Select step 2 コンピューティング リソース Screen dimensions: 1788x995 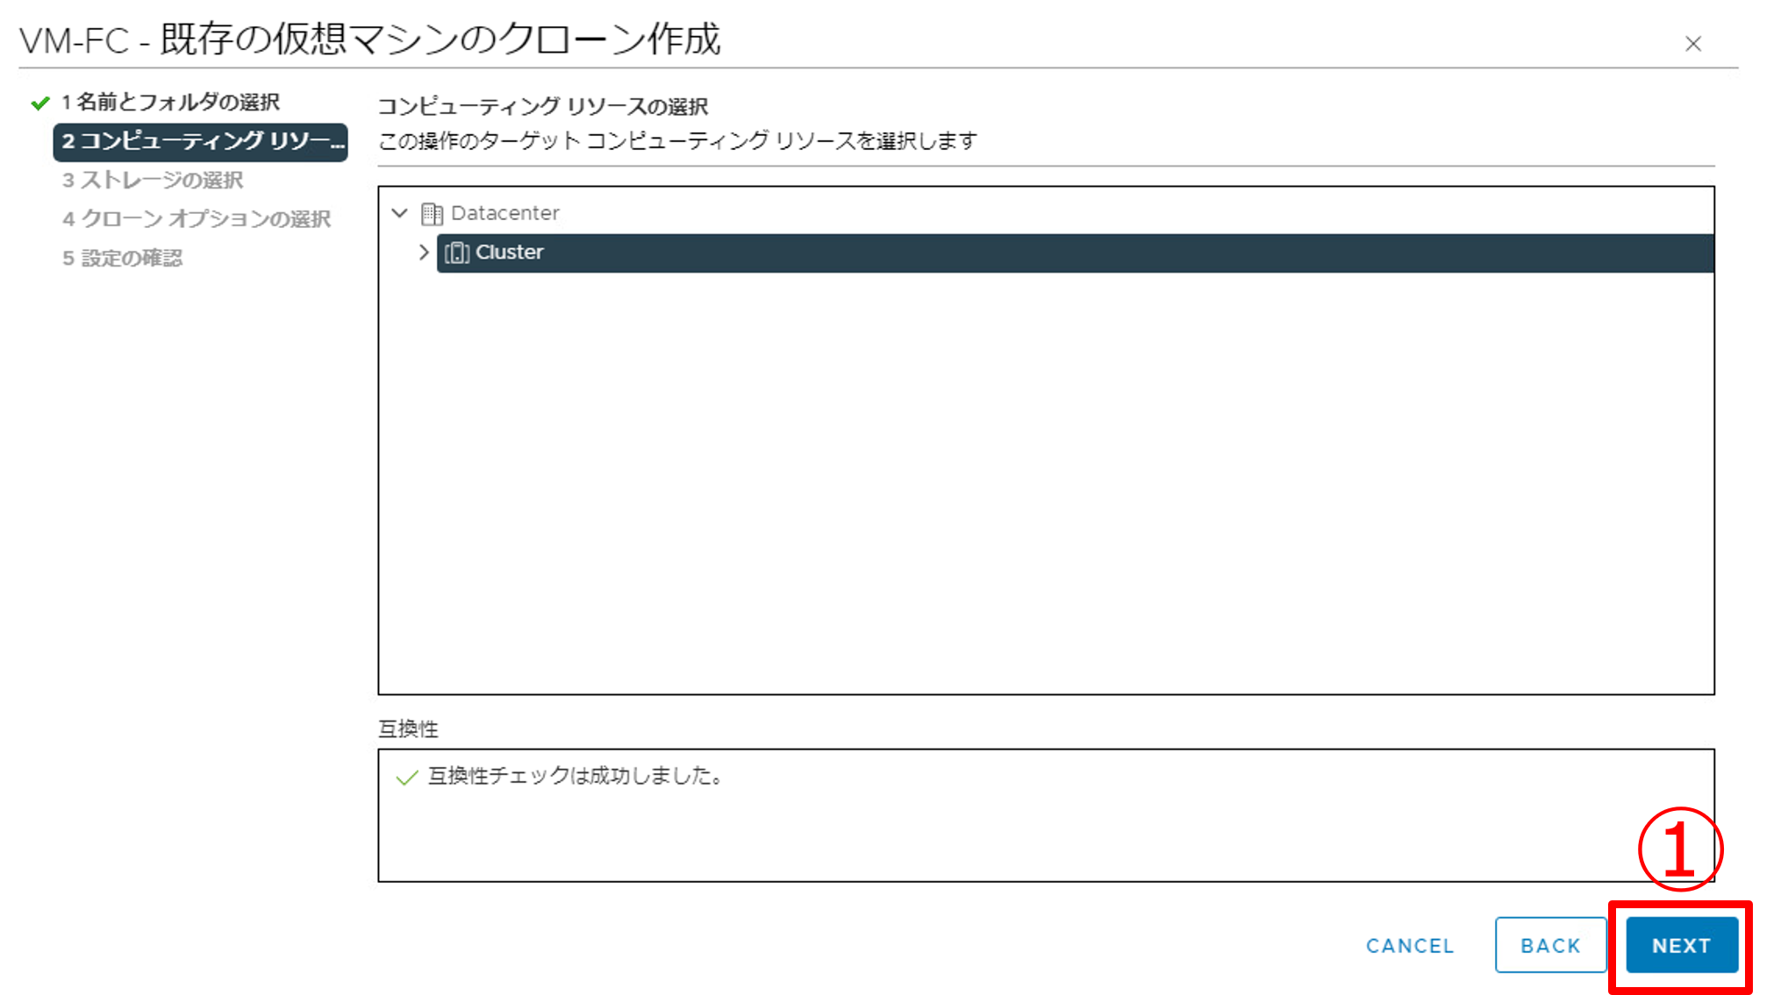(201, 142)
